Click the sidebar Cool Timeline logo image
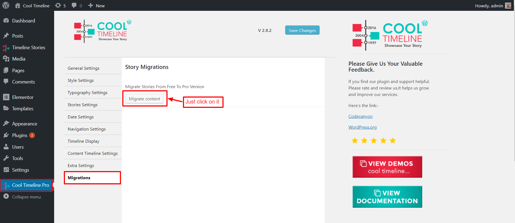 click(x=390, y=35)
